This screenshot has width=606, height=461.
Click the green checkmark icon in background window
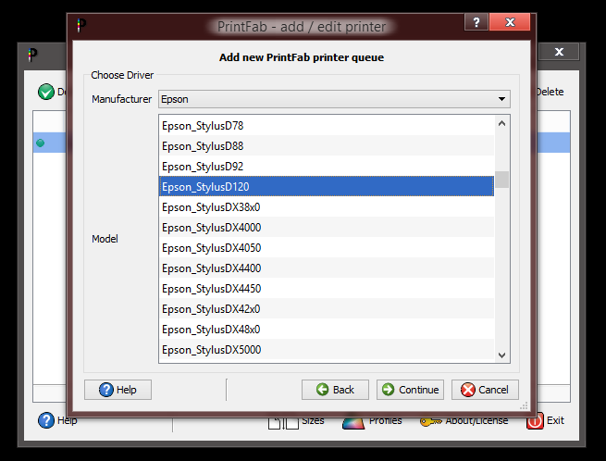coord(46,92)
